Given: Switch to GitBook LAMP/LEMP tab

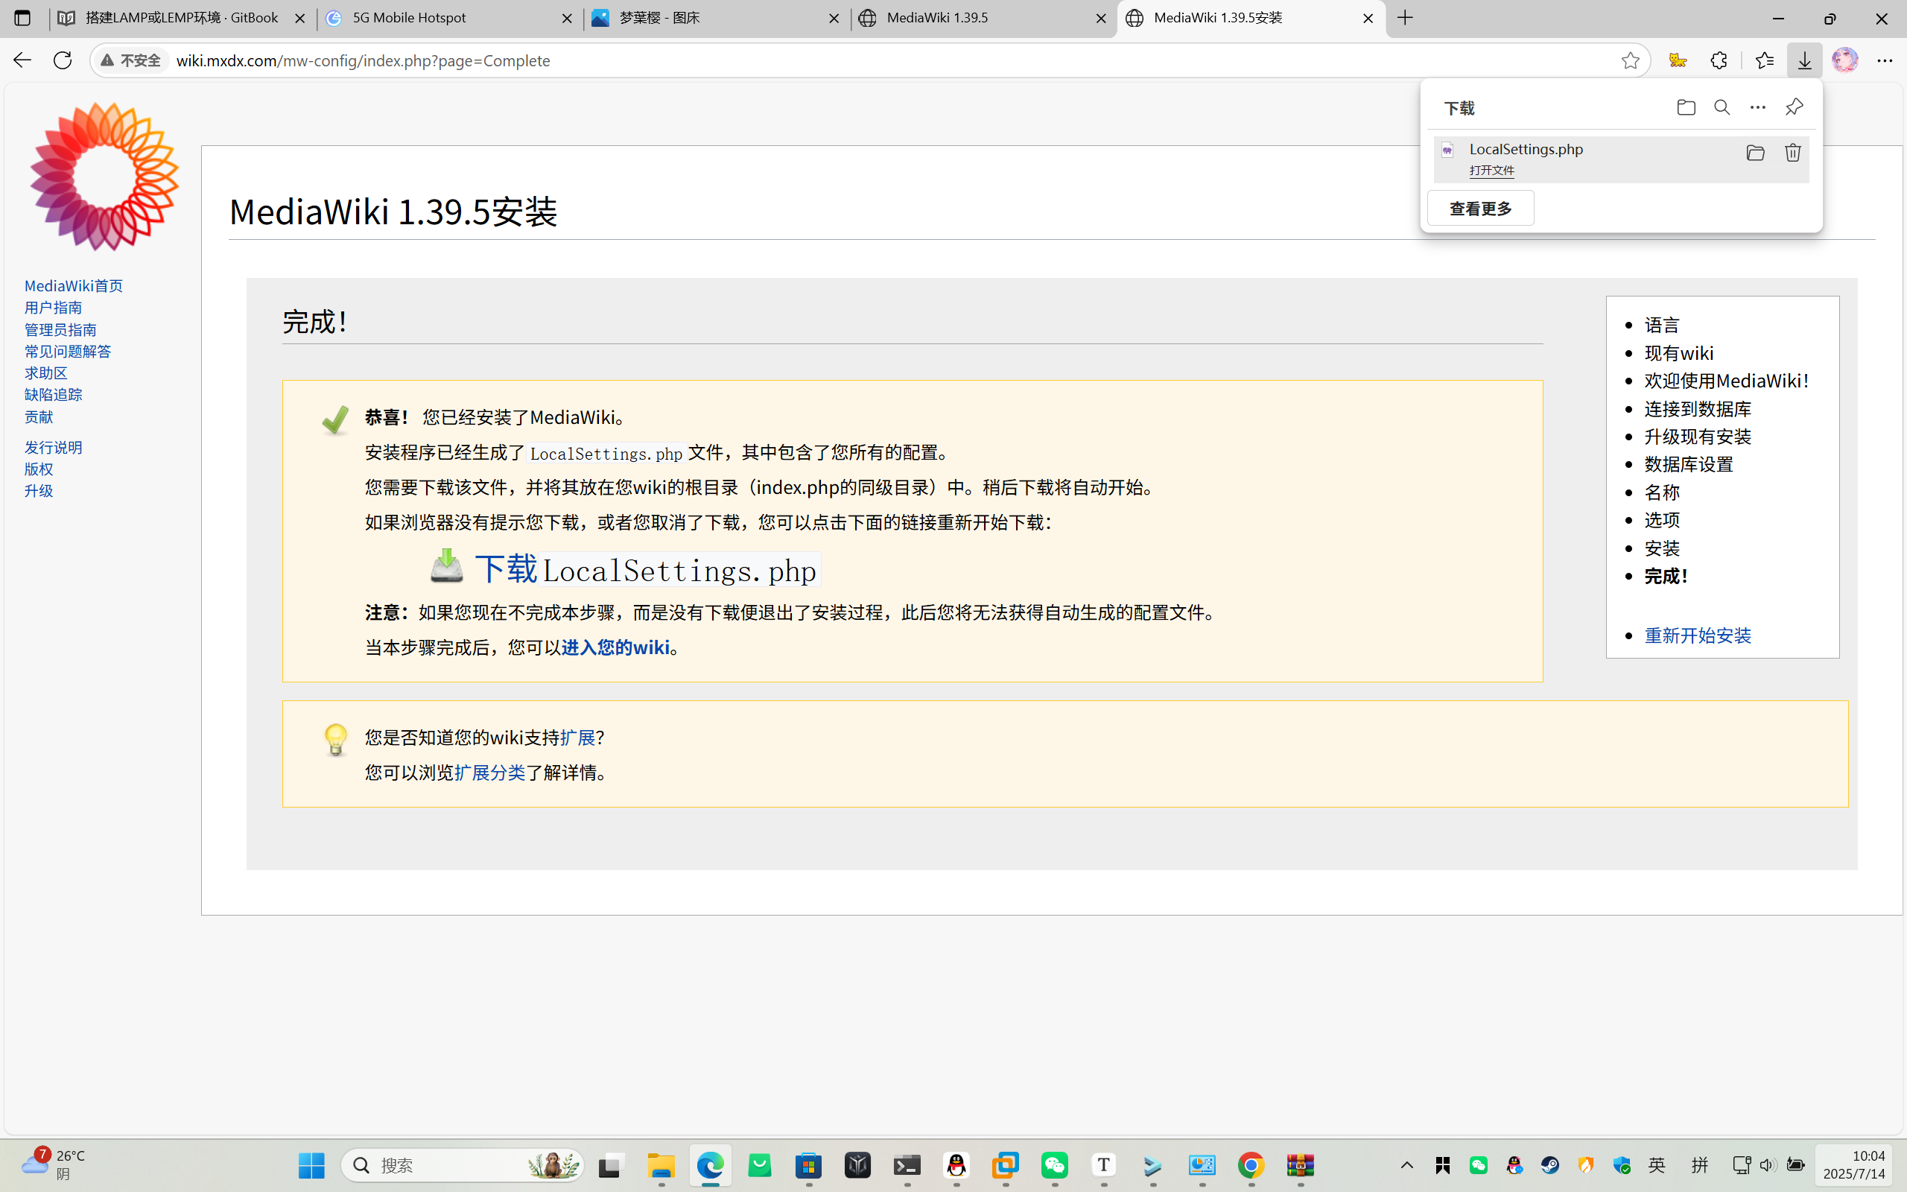Looking at the screenshot, I should coord(181,17).
